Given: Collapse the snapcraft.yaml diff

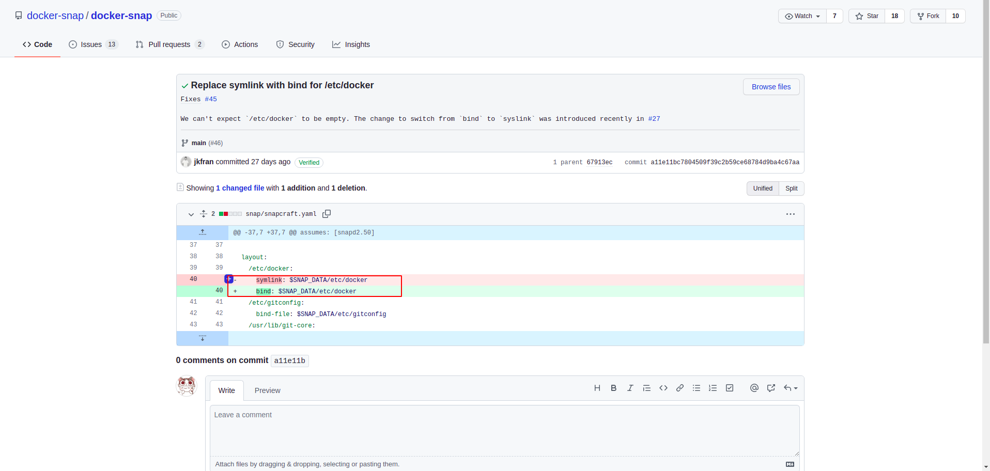Looking at the screenshot, I should click(x=191, y=214).
